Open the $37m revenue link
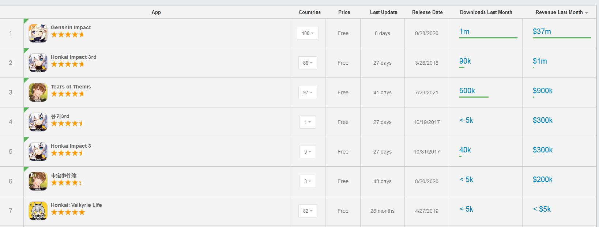 (542, 31)
